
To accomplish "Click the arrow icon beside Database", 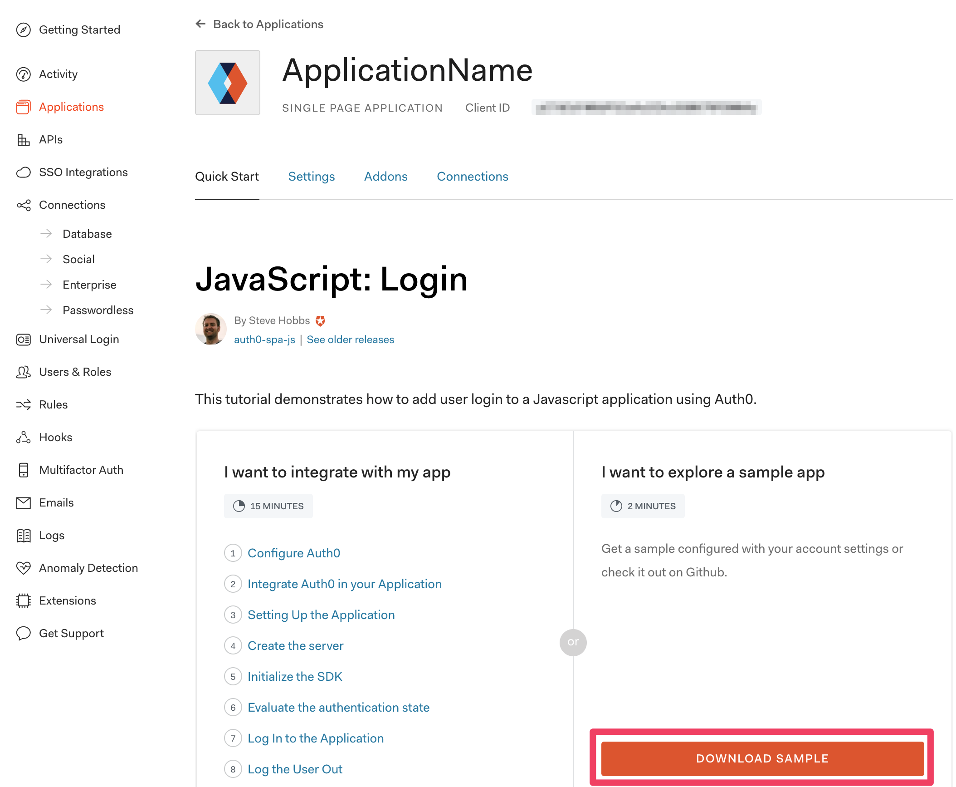I will [x=46, y=234].
